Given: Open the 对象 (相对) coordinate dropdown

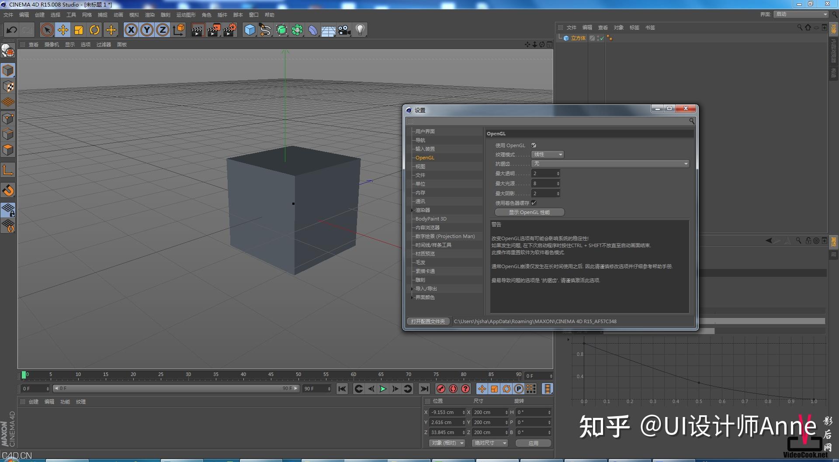Looking at the screenshot, I should (x=447, y=443).
